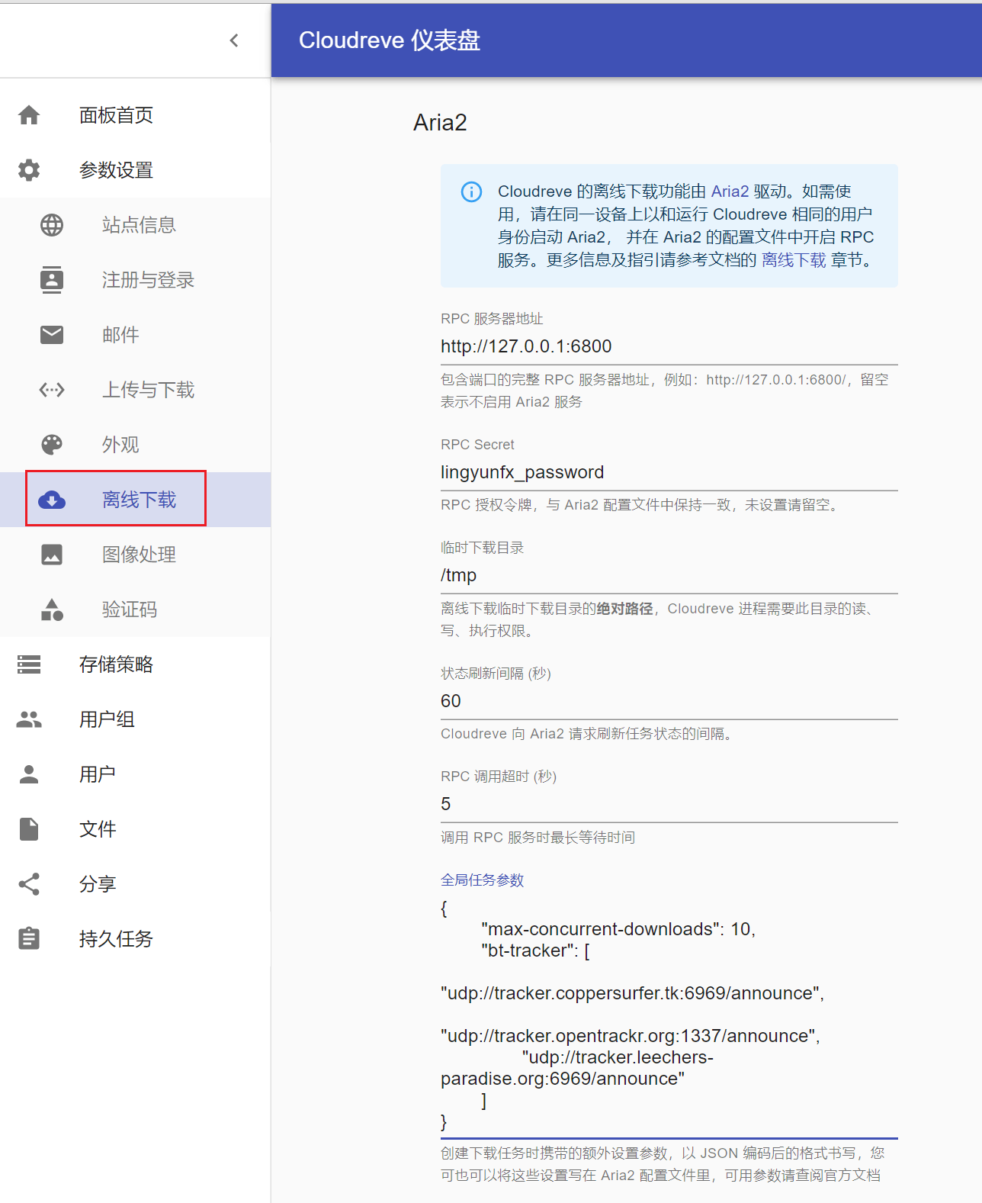Click the hint 调用 RPC 服务时最长等待时间
Viewport: 982px width, 1203px height.
(x=538, y=838)
